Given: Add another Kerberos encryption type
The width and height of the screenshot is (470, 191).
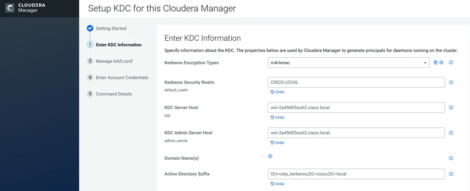Looking at the screenshot, I should [x=441, y=63].
